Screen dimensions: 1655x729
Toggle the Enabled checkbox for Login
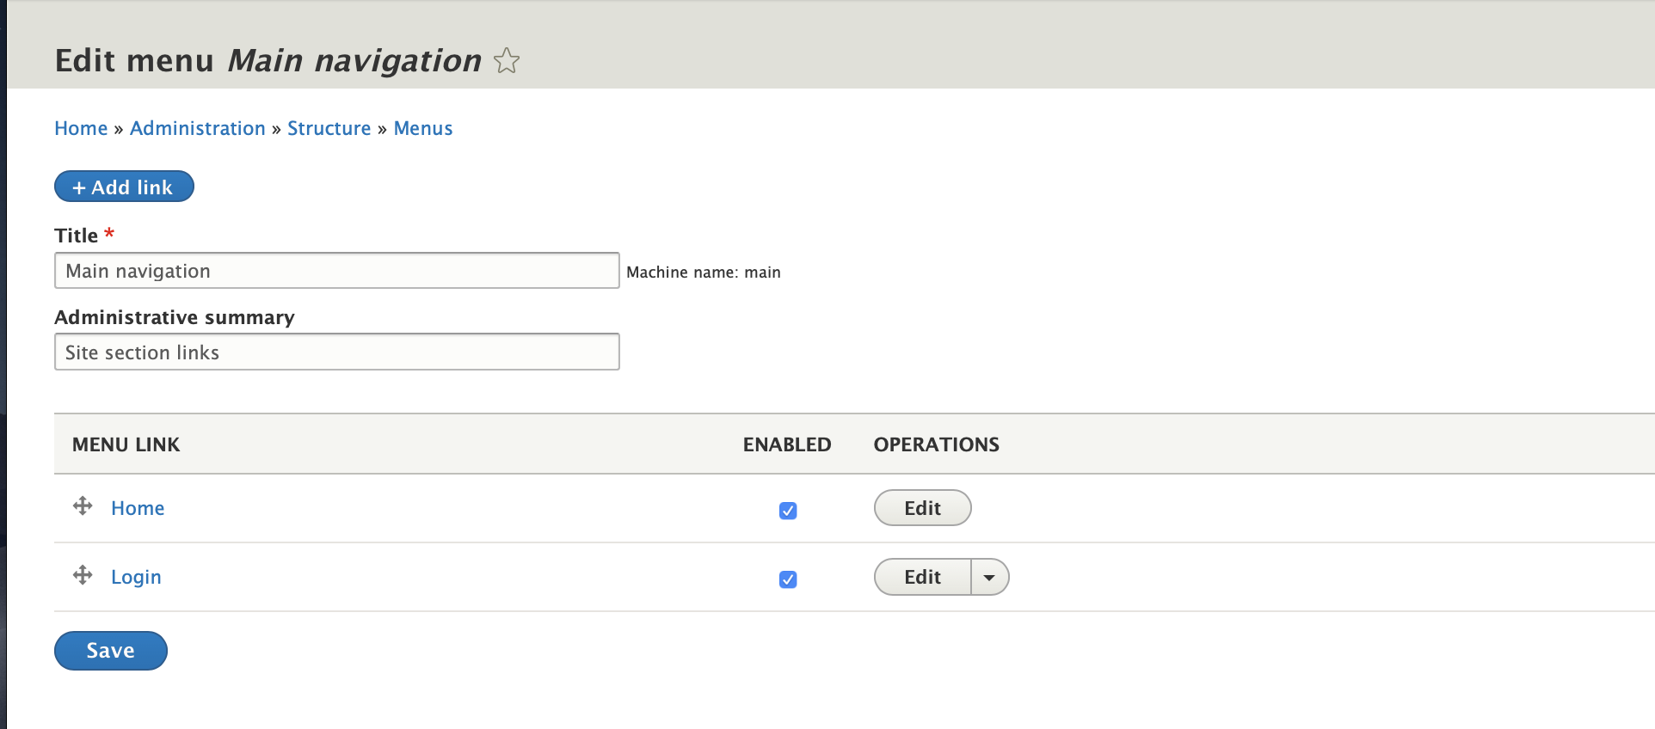[788, 579]
